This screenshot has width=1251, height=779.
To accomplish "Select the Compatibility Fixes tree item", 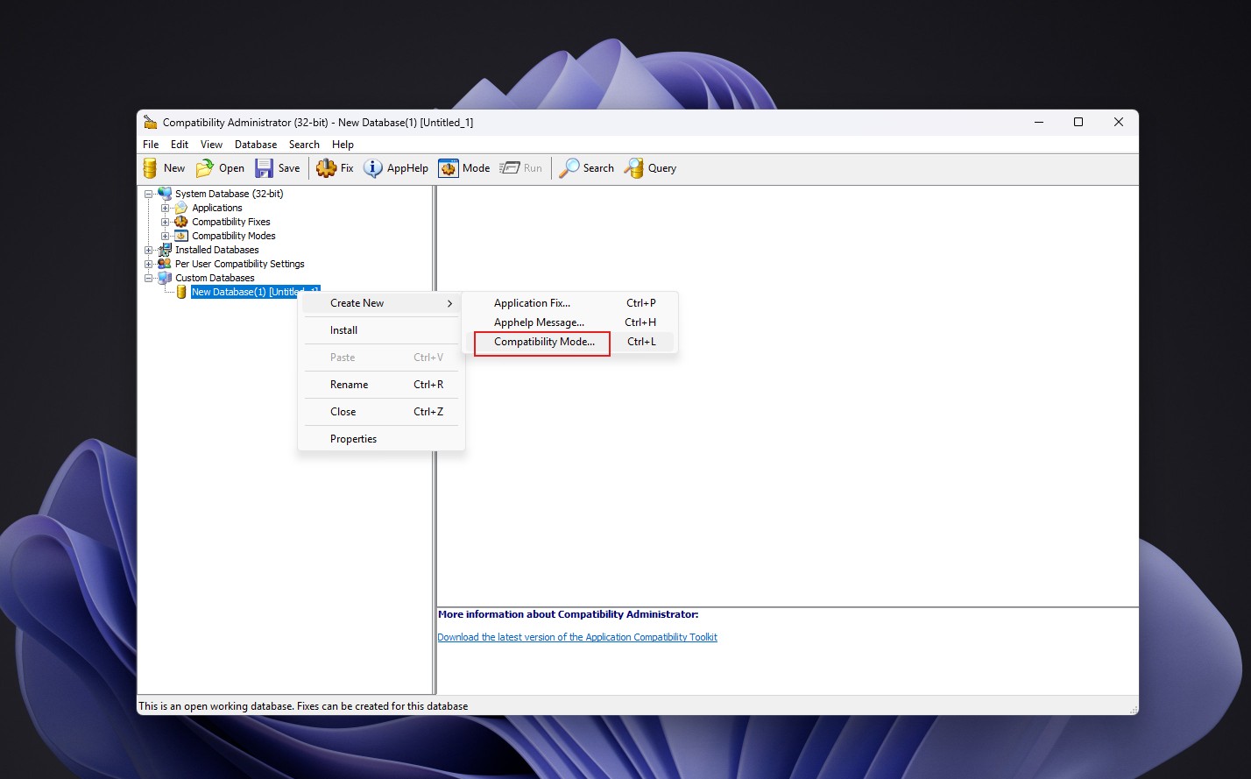I will pos(231,222).
